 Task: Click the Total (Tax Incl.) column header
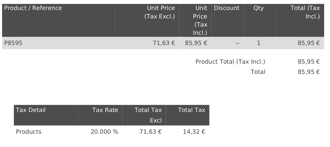tap(305, 12)
